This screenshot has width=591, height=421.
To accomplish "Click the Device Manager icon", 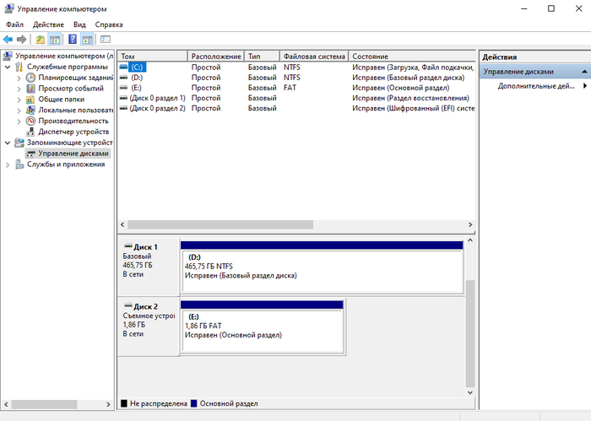I will [x=31, y=132].
